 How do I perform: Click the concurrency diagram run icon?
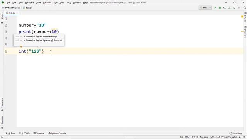click(x=234, y=8)
